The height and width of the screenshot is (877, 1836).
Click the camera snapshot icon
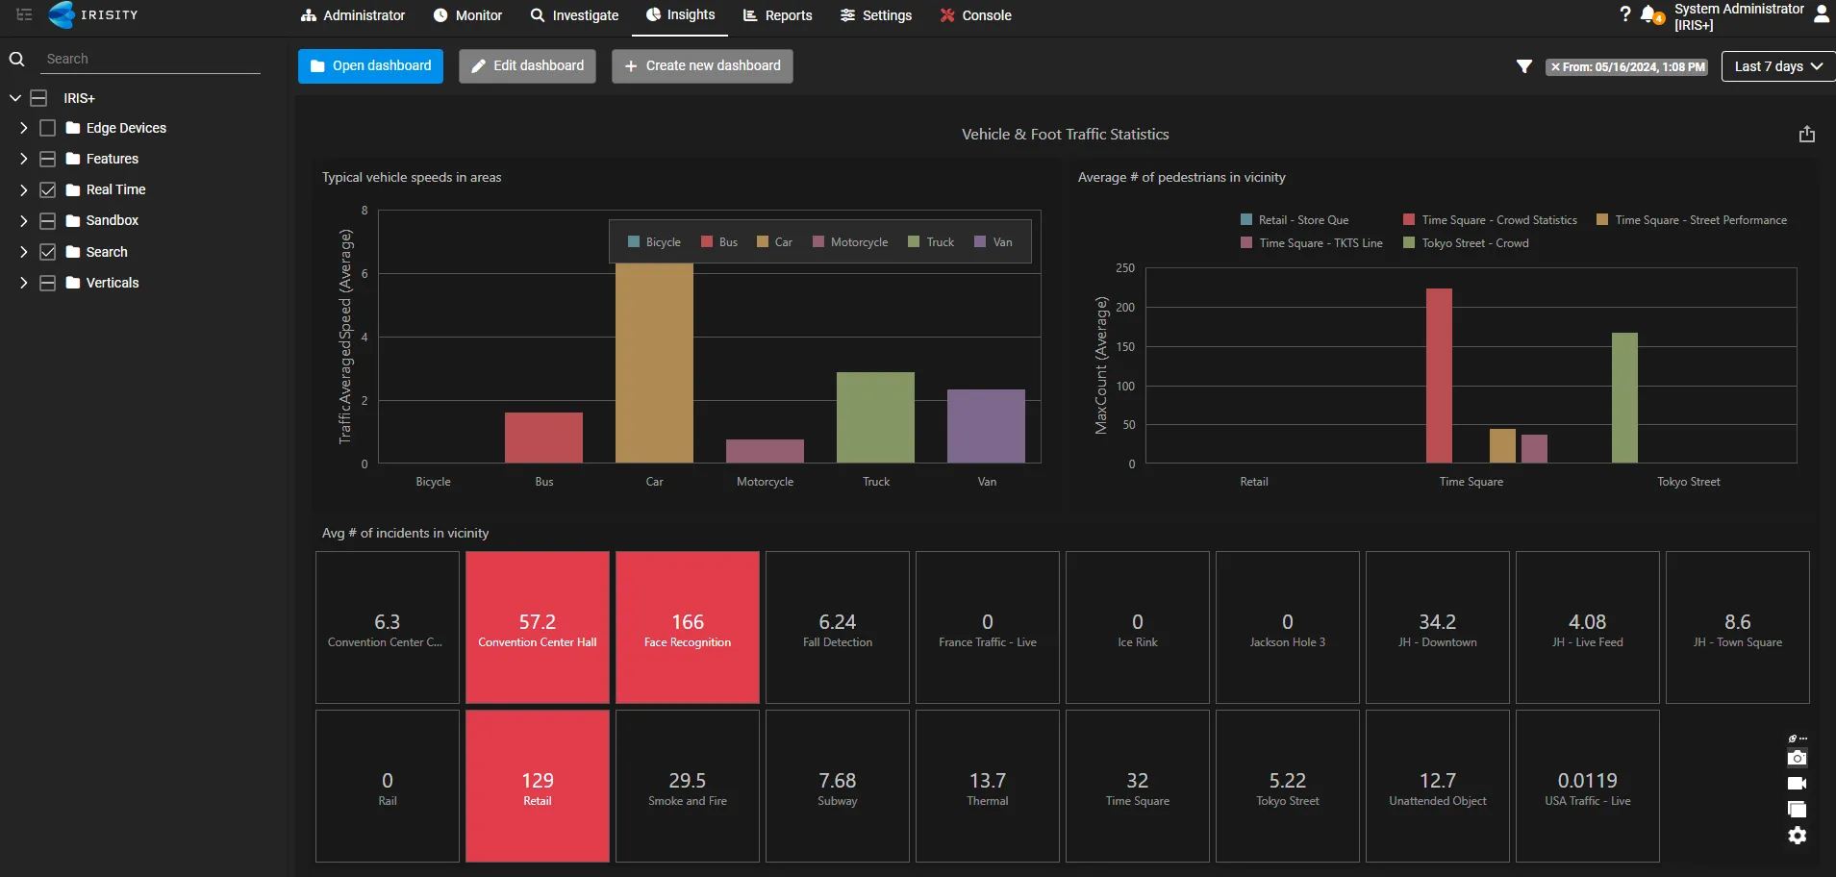coord(1797,758)
